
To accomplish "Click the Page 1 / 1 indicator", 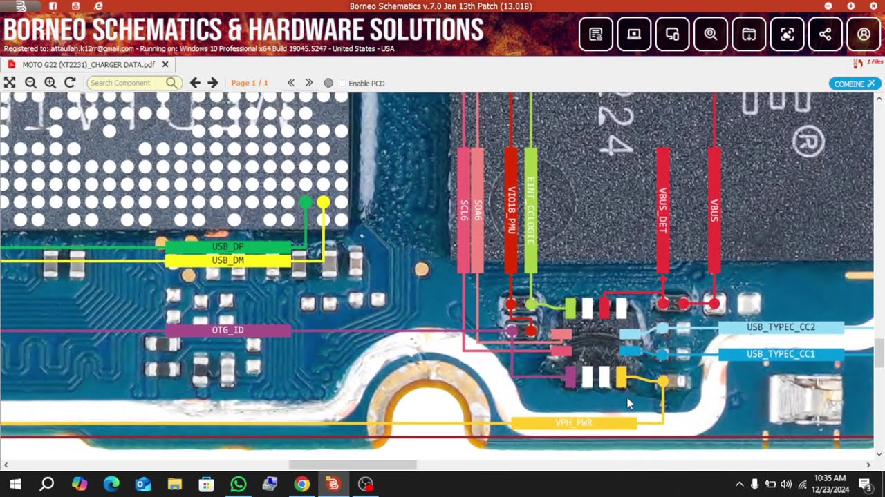I will tap(250, 83).
